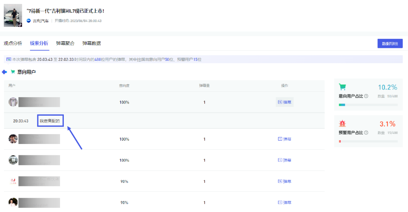Screen dimensions: 408x212
Task: Open the 弹幕聚合 tab
Action: [65, 43]
